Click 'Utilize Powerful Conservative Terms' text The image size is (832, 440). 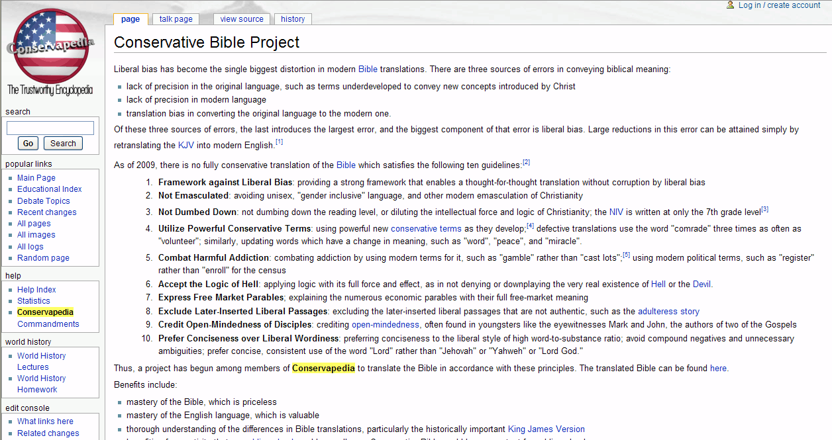point(234,228)
